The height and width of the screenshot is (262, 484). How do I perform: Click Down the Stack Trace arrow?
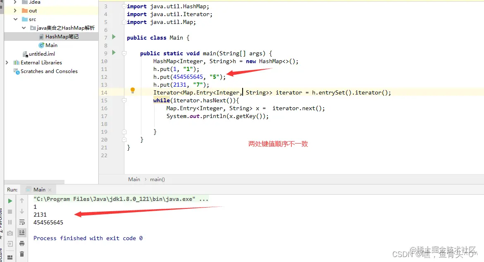point(22,211)
